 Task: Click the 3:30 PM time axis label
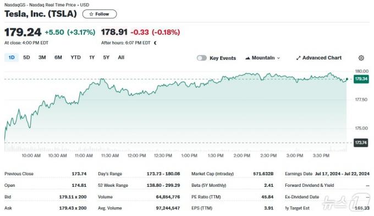(x=321, y=156)
